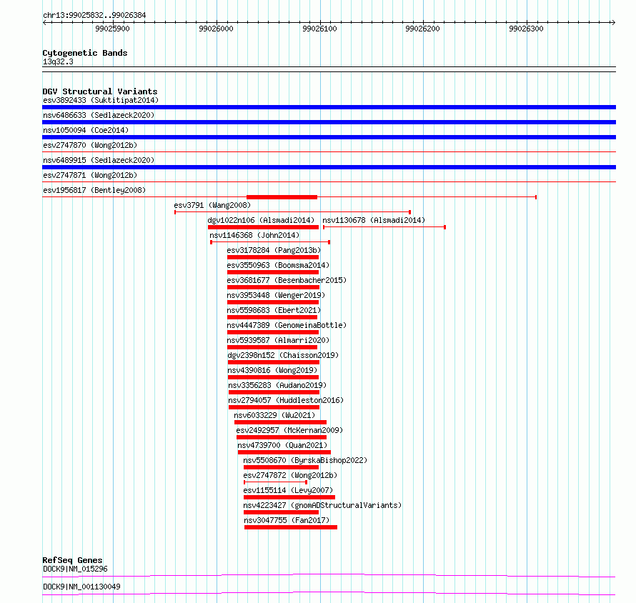Click the nsv3356283 (Audano2019) label
The width and height of the screenshot is (636, 603).
(277, 385)
